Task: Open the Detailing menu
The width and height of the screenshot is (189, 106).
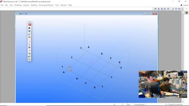Action: 34,5
